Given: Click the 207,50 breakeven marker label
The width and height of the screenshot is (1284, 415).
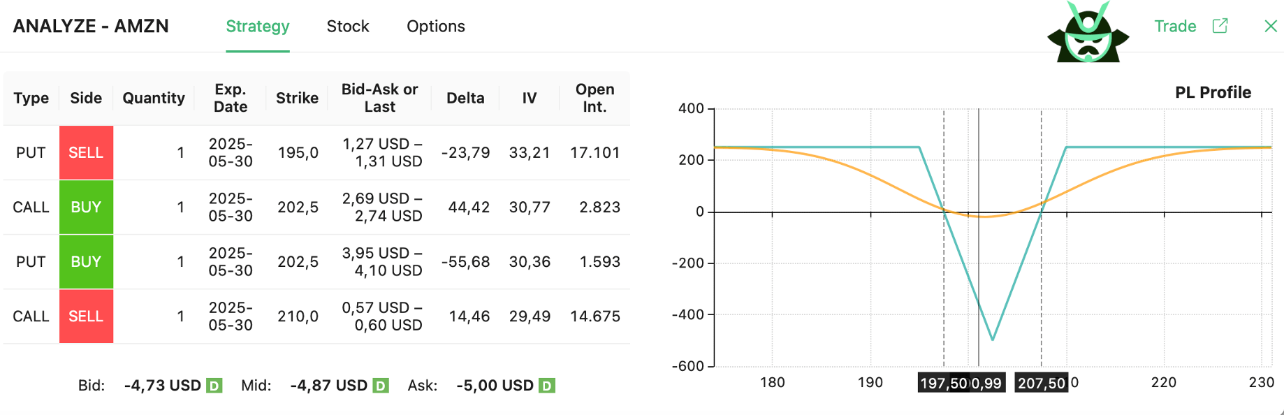Looking at the screenshot, I should [1041, 383].
